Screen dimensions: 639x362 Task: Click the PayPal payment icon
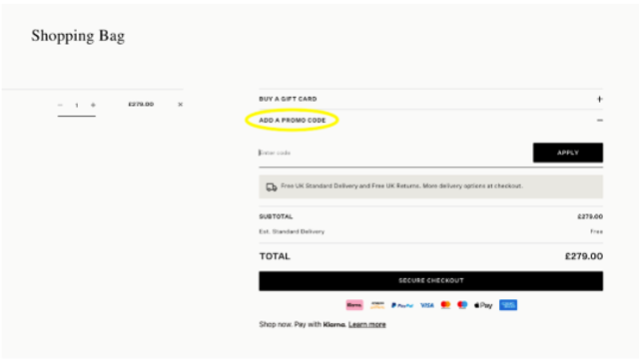(x=402, y=305)
